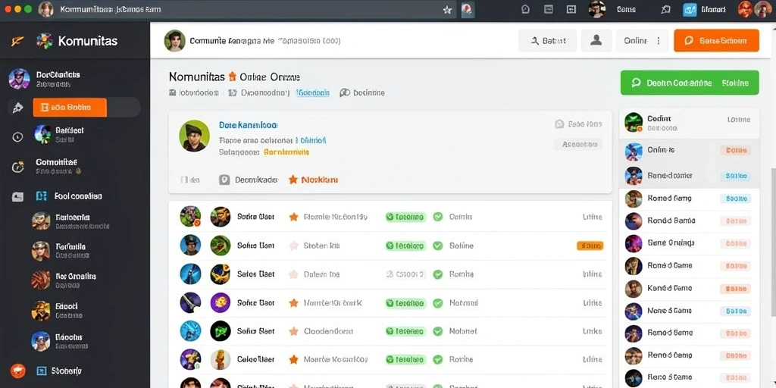Click the vertical scrollbar at the right edge
This screenshot has height=388, width=776.
click(773, 242)
